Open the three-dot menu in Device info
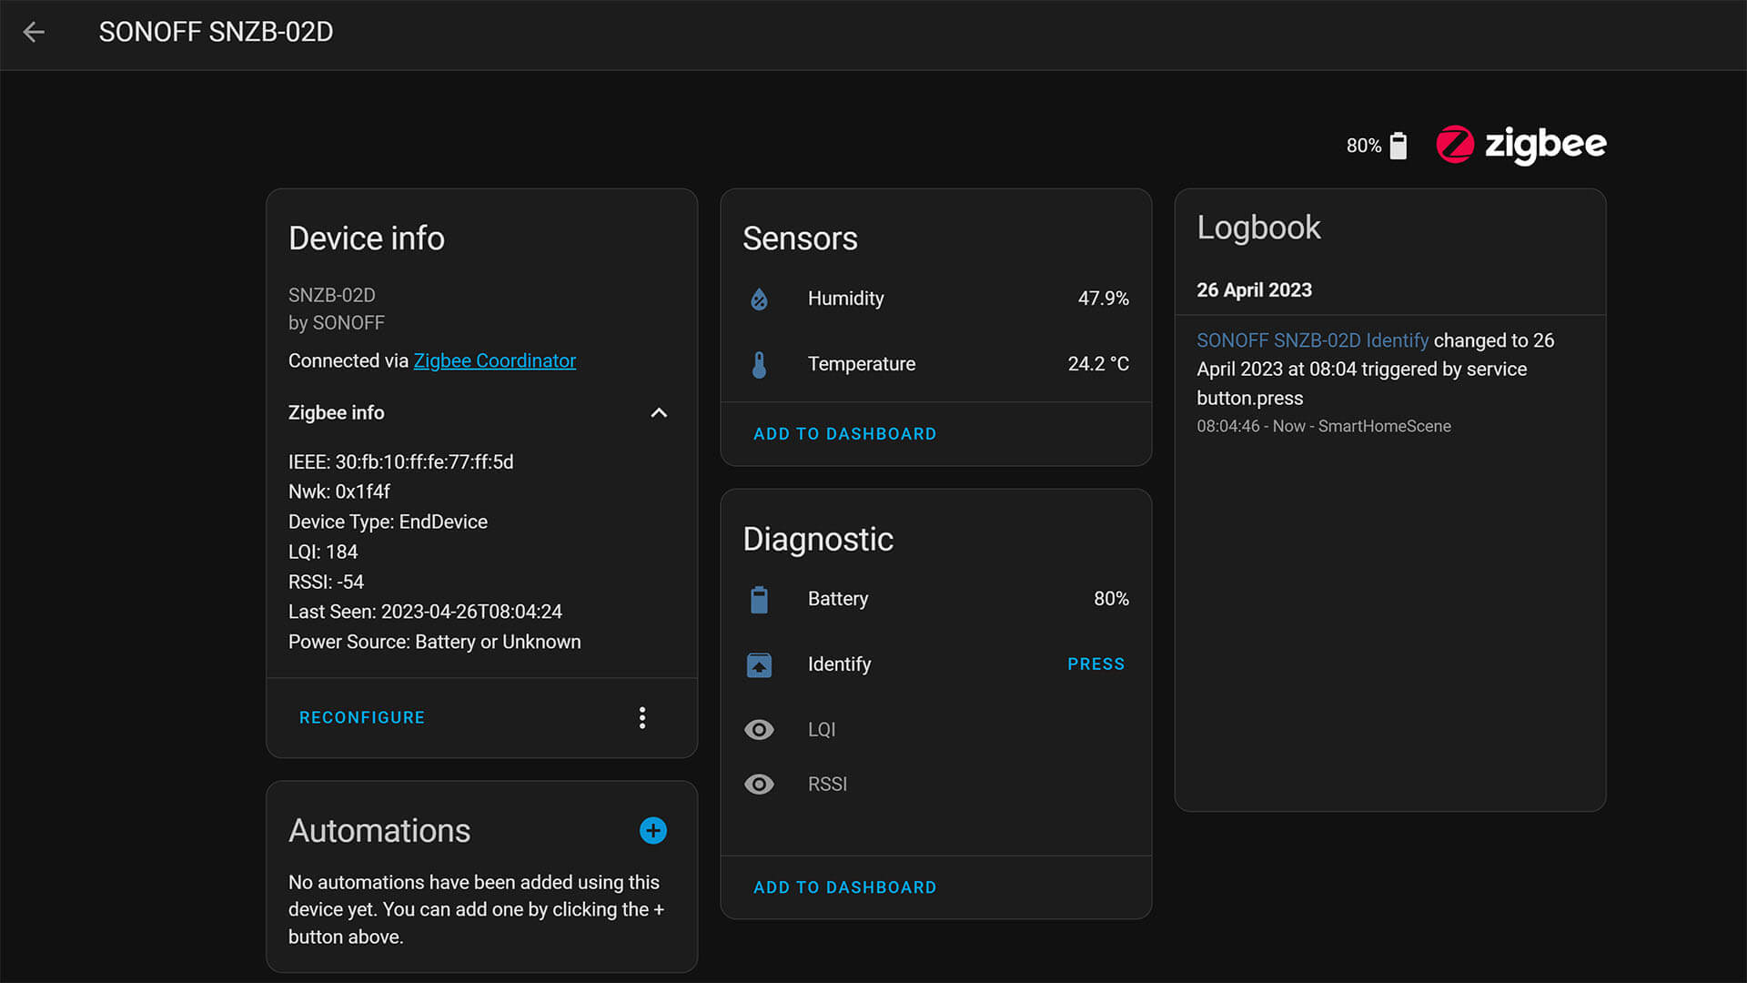 coord(642,718)
